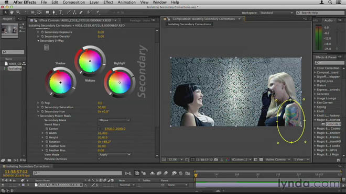The height and width of the screenshot is (194, 346).
Task: Expand the Color Correction effects category
Action: click(x=315, y=69)
